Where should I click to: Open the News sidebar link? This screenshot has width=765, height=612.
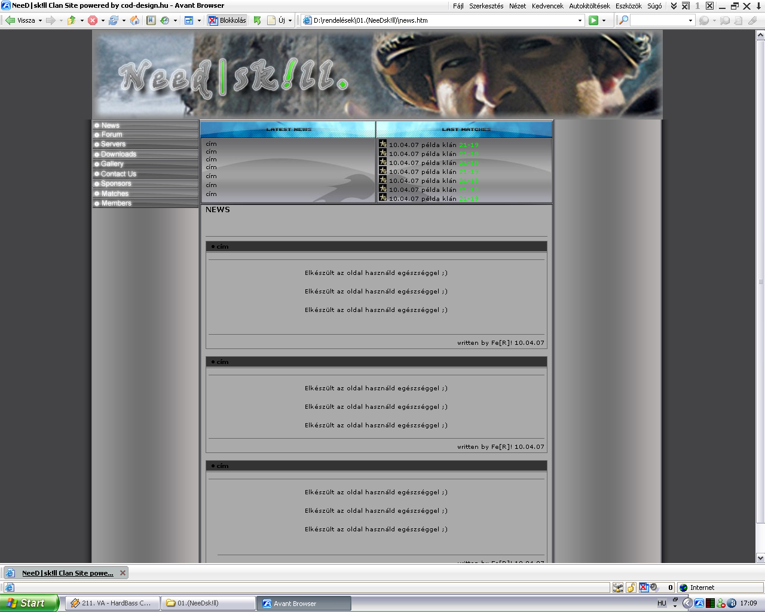pyautogui.click(x=145, y=125)
